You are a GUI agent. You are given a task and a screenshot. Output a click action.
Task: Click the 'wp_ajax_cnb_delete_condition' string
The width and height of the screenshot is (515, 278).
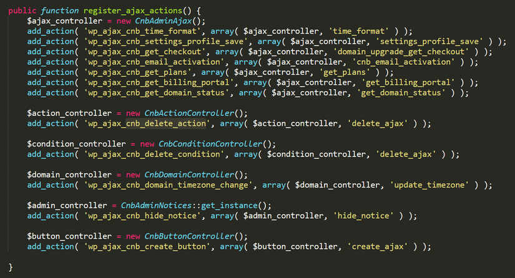(x=154, y=155)
